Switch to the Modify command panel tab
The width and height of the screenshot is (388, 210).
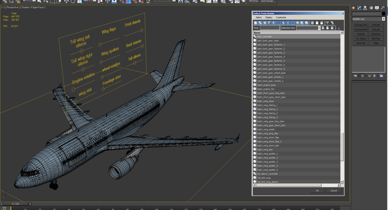pos(359,8)
